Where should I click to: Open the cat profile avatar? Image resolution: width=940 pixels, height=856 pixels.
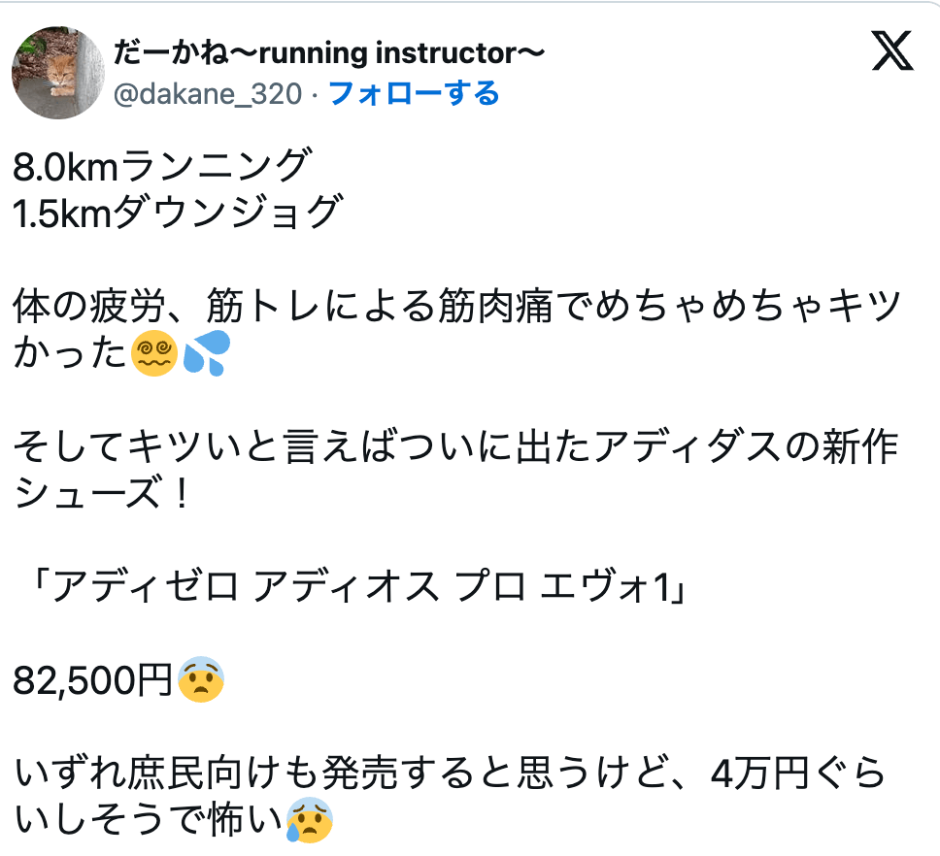point(57,73)
